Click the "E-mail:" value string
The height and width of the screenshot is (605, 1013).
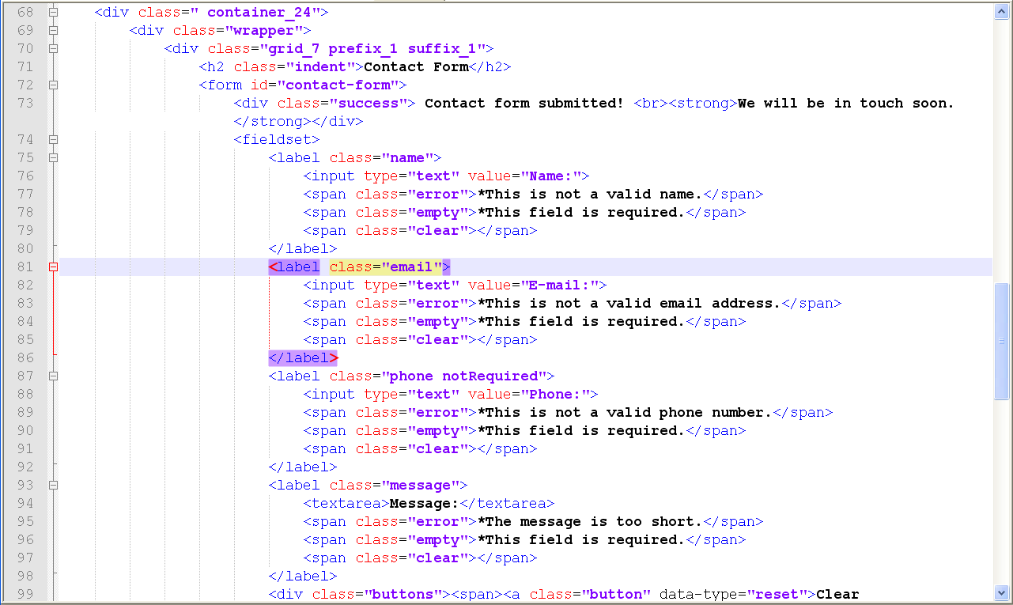[x=563, y=285]
